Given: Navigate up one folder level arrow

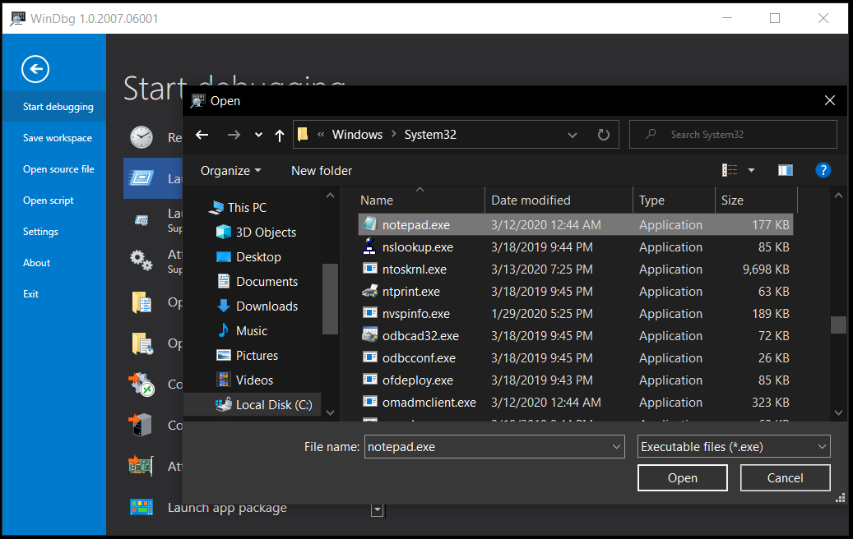Looking at the screenshot, I should pos(280,136).
